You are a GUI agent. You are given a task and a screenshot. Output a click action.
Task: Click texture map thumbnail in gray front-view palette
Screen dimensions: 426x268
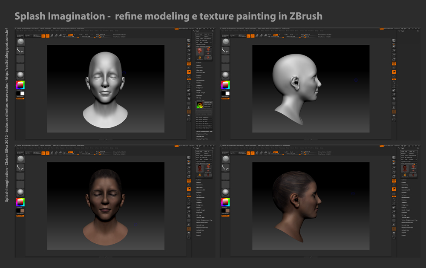coord(200,105)
